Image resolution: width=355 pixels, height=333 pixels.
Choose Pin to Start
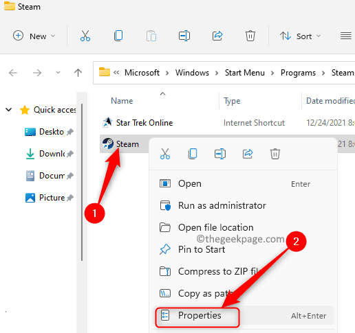(x=243, y=249)
